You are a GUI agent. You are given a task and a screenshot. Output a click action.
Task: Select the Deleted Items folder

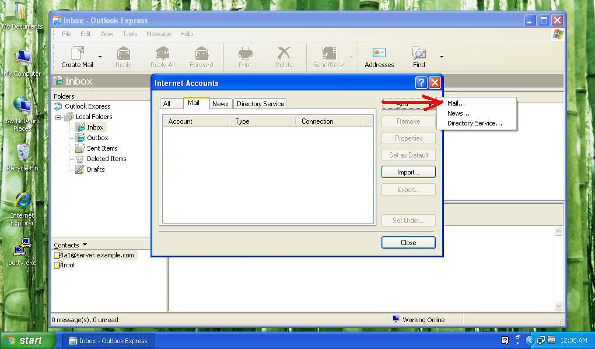pos(106,159)
